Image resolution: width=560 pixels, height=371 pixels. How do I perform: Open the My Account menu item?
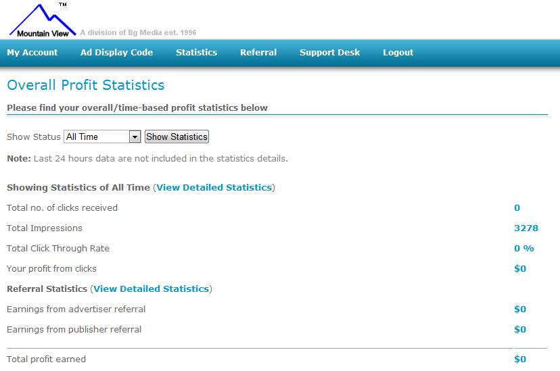click(x=32, y=53)
